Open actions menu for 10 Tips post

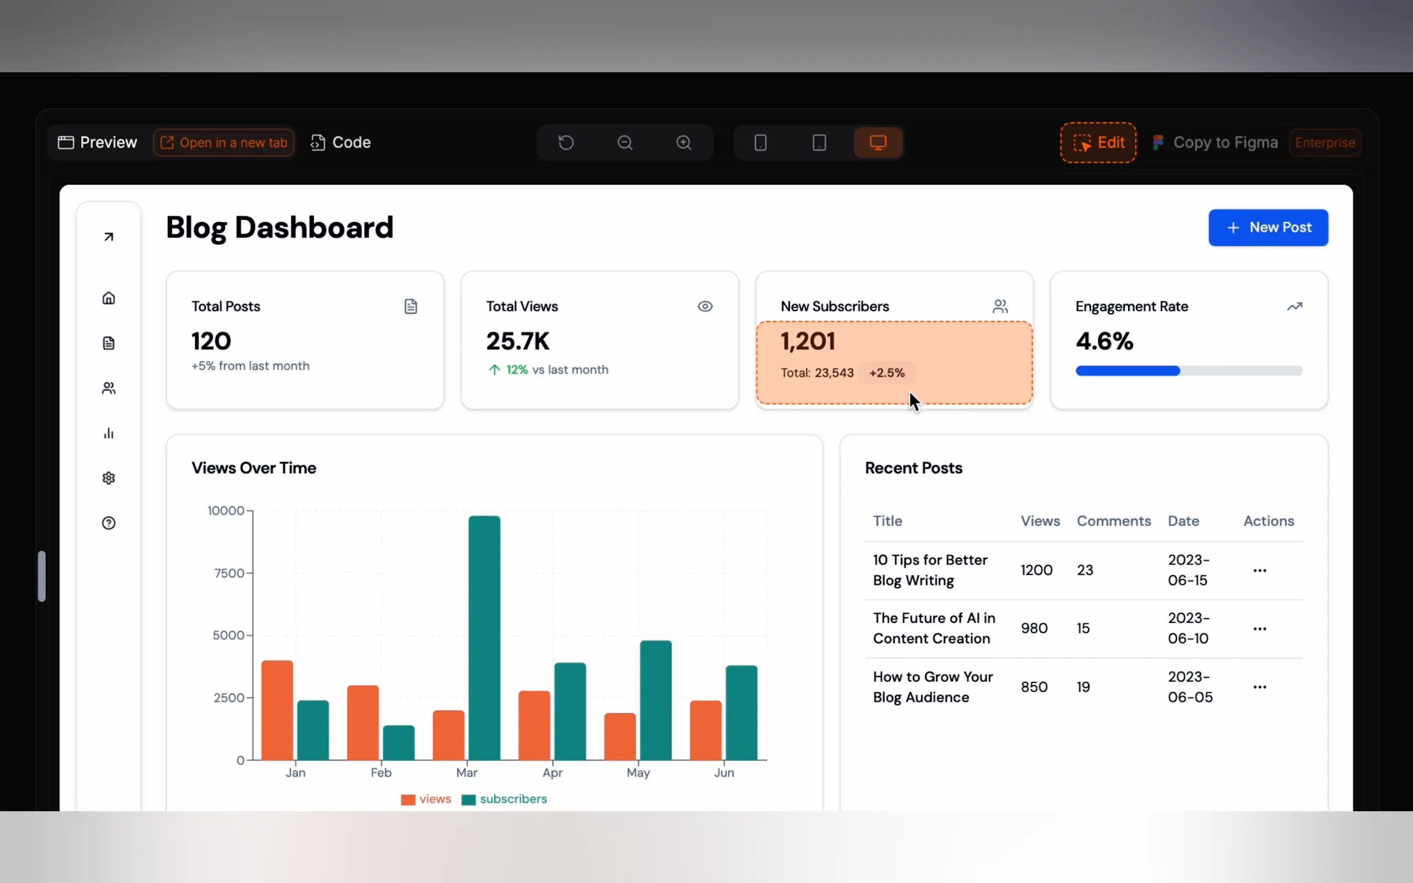(x=1260, y=571)
